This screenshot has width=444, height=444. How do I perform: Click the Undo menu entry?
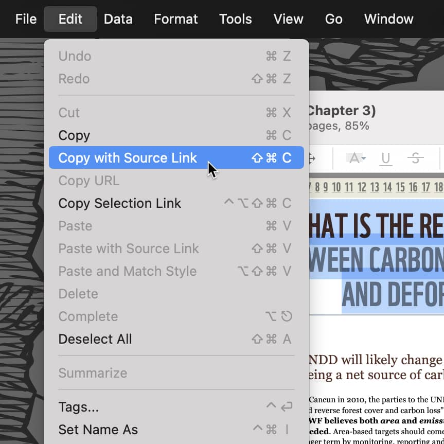(x=176, y=56)
